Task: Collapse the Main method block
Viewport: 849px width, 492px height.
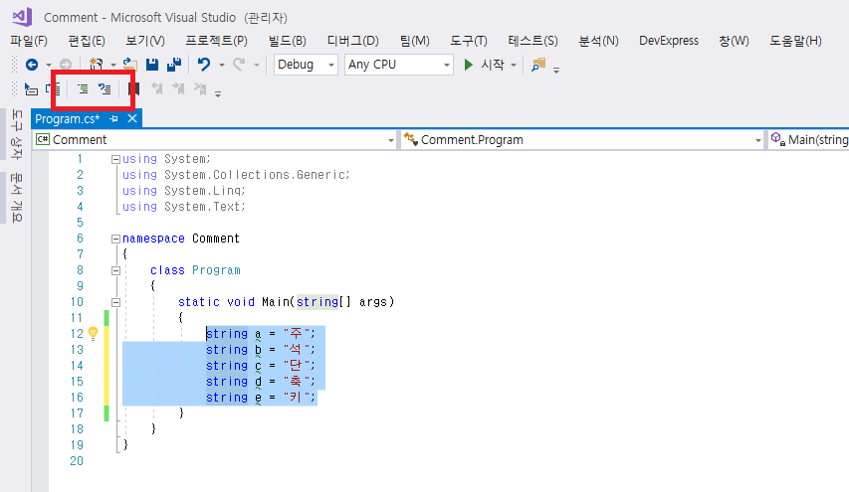Action: (x=115, y=303)
